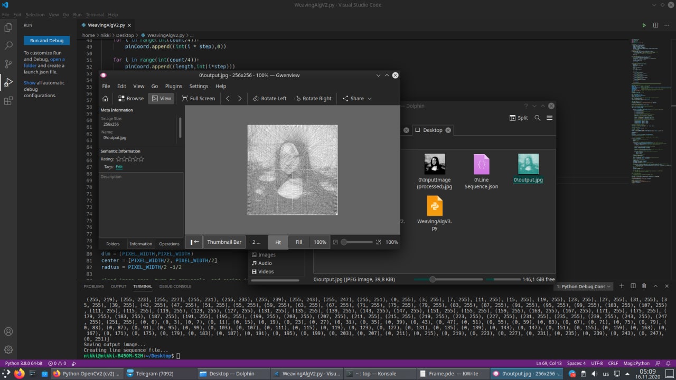The width and height of the screenshot is (676, 380).
Task: Click 'Show' automatic debug configurations link
Action: point(30,83)
